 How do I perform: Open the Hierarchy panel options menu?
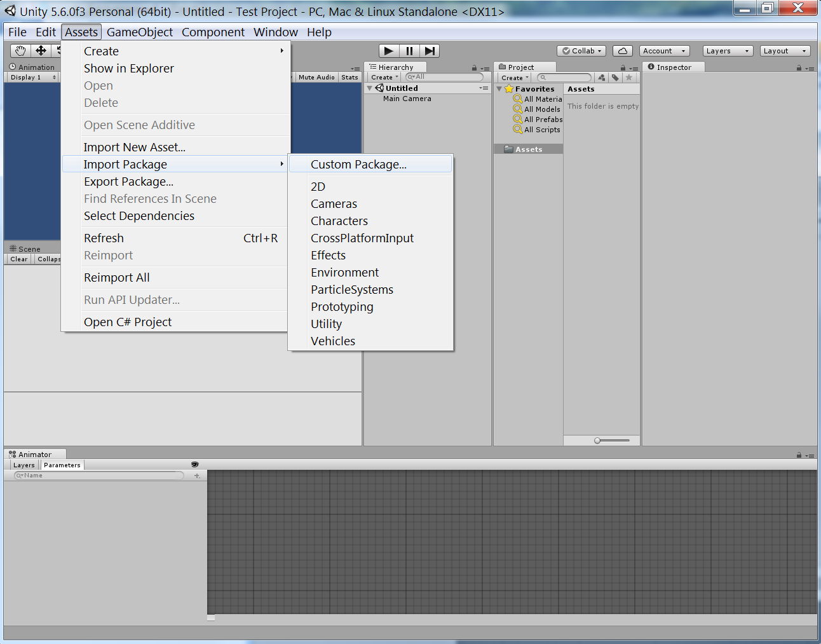click(x=485, y=68)
